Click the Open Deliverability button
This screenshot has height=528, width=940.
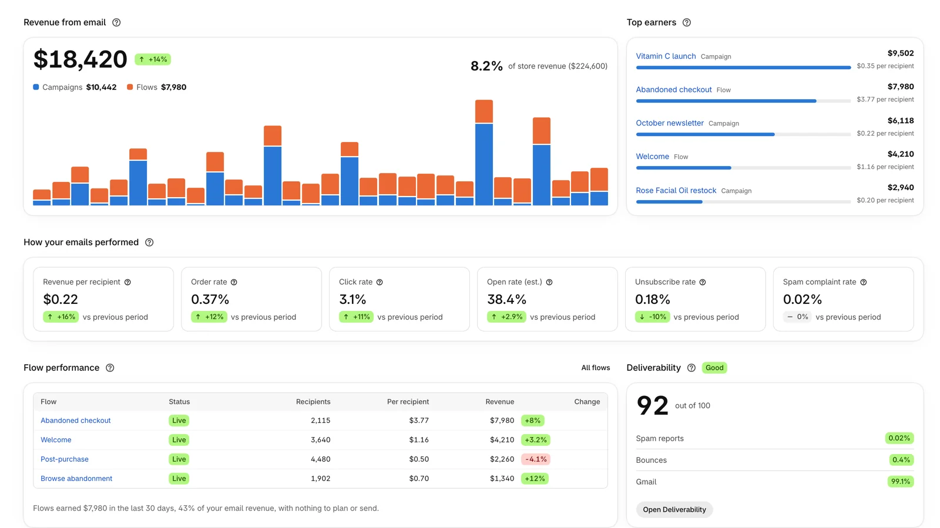pos(674,510)
